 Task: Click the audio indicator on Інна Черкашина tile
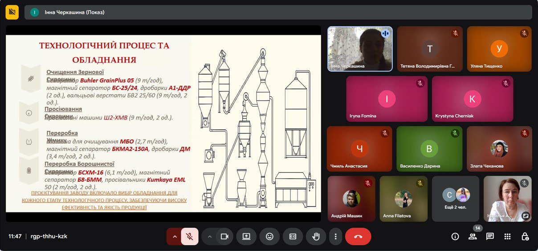pos(385,33)
